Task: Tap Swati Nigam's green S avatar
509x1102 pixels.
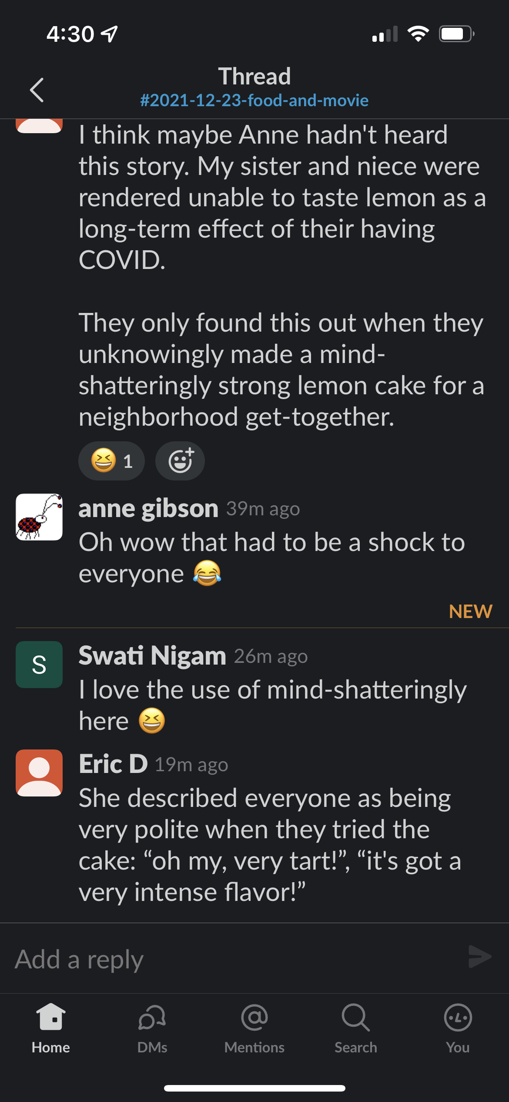Action: pyautogui.click(x=39, y=665)
